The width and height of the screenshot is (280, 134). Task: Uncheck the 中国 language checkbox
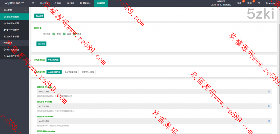click(x=54, y=34)
